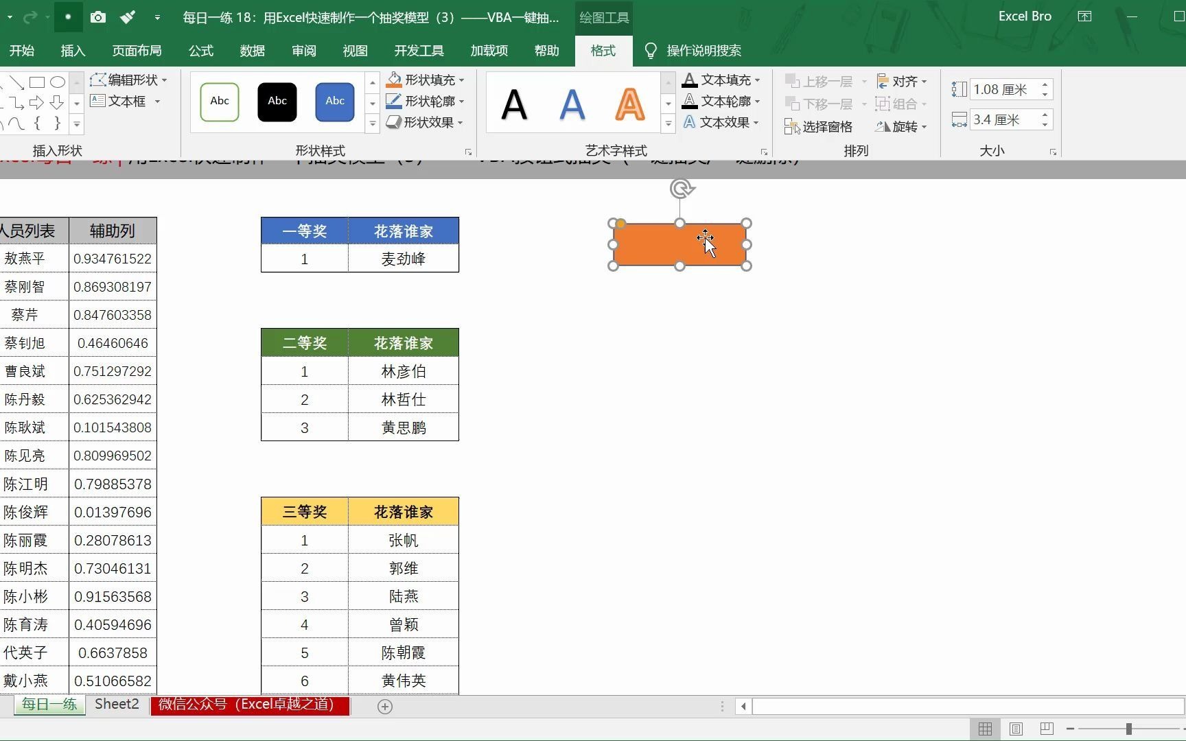The width and height of the screenshot is (1186, 741).
Task: Open the 形状轮廓 outline menu
Action: (x=425, y=101)
